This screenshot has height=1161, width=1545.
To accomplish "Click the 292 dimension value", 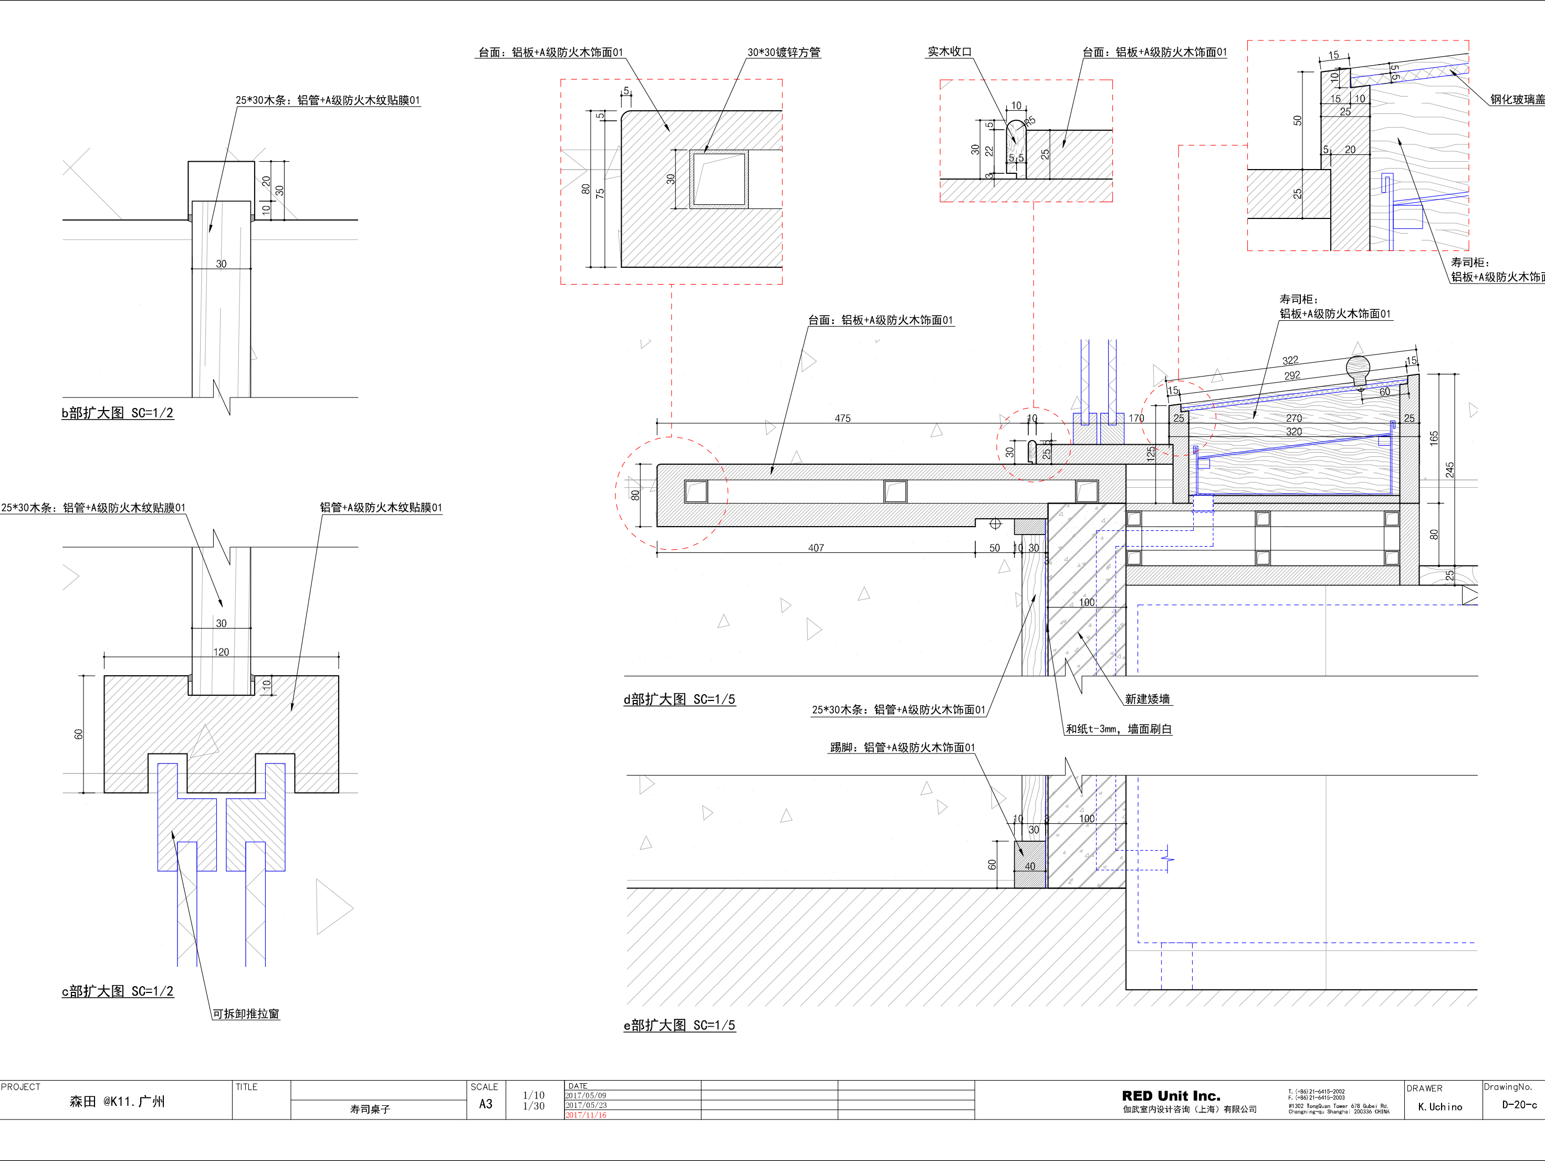I will coord(1292,376).
